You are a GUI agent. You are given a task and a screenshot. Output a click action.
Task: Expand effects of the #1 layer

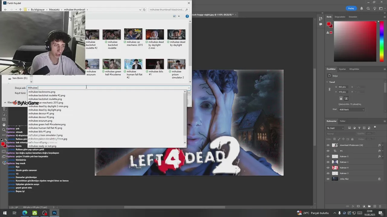pos(383,151)
